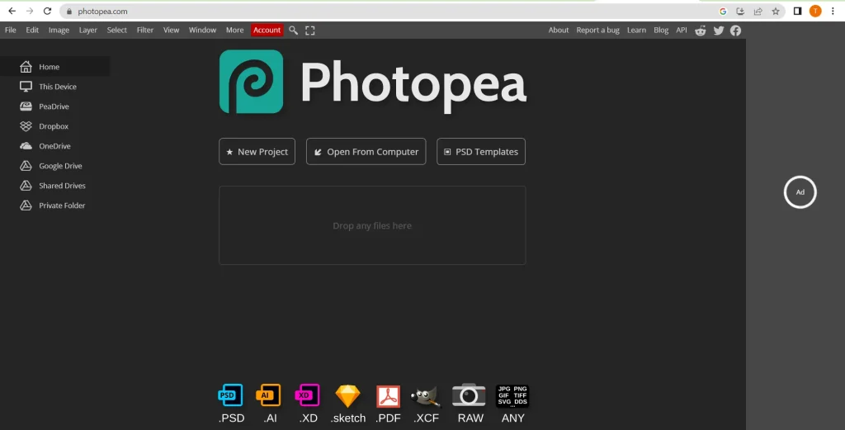Open Chrome side panel icon

point(798,11)
